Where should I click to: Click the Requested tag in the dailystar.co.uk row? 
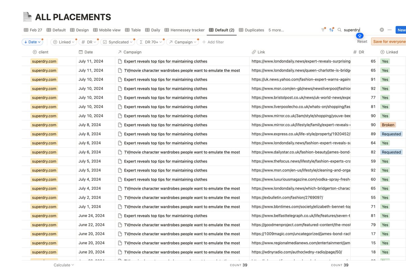[391, 152]
